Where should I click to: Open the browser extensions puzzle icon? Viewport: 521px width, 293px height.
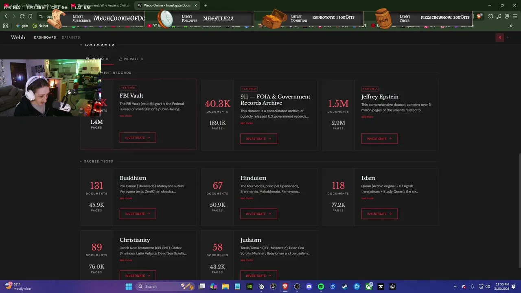click(x=490, y=16)
